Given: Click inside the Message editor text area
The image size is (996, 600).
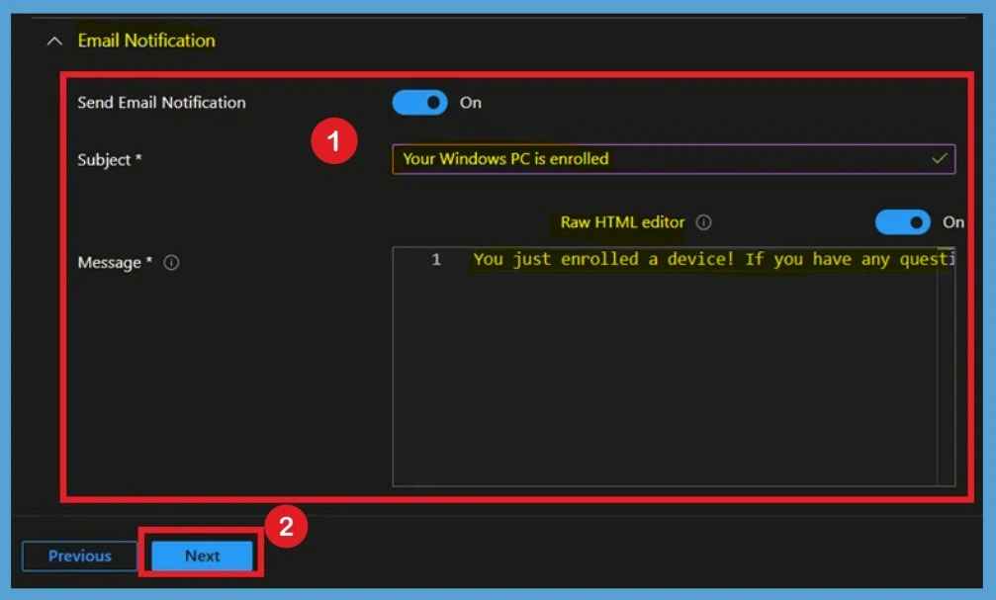Looking at the screenshot, I should point(674,367).
